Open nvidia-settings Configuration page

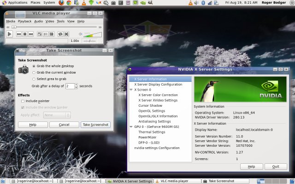click(157, 148)
